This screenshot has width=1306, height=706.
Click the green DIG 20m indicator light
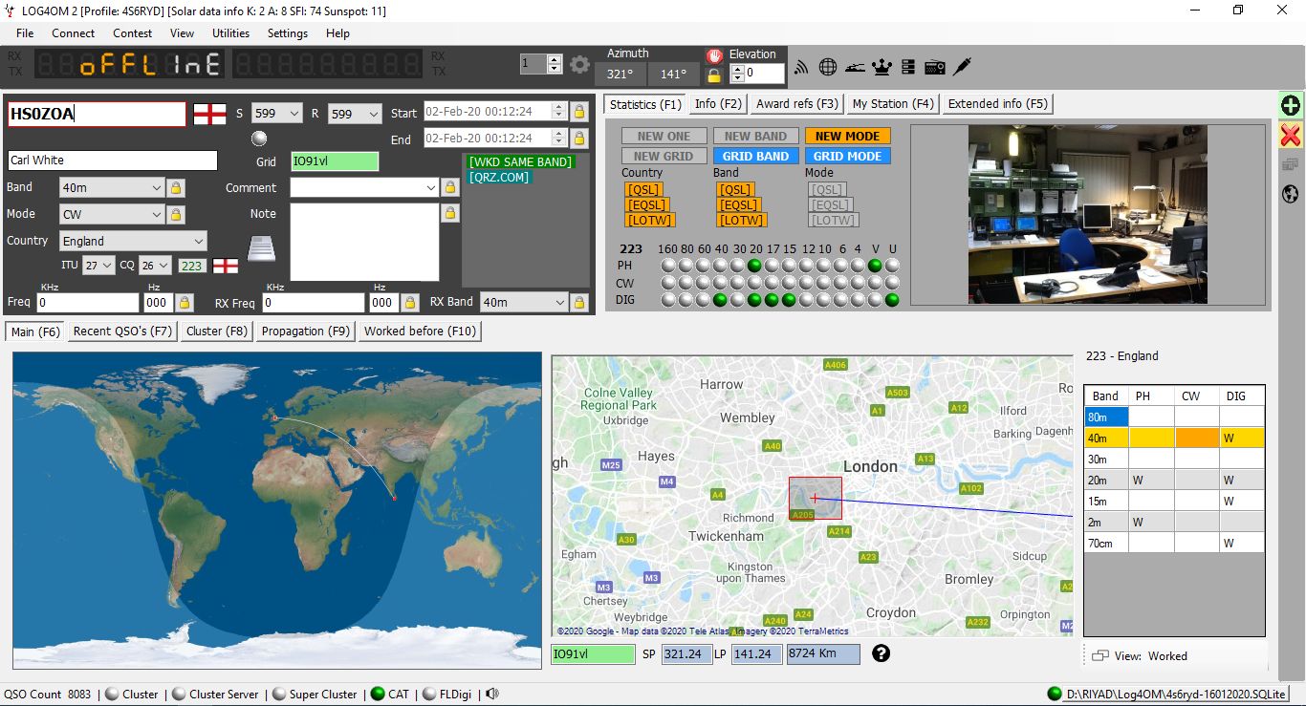tap(754, 300)
